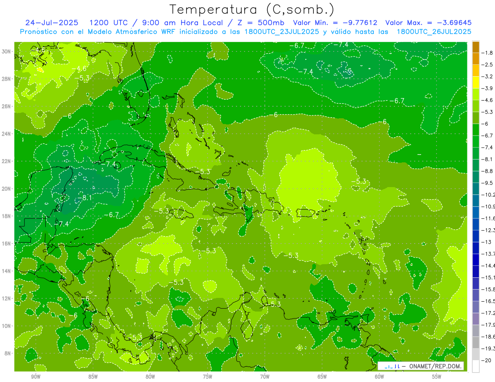The width and height of the screenshot is (495, 382).
Task: Select the 'Valor Min. = -9.77612' text
Action: [336, 22]
